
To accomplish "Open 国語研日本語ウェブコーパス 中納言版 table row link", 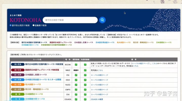I will point(42,70).
